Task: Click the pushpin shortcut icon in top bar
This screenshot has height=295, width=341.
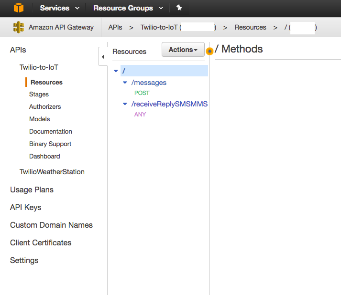Action: tap(179, 8)
